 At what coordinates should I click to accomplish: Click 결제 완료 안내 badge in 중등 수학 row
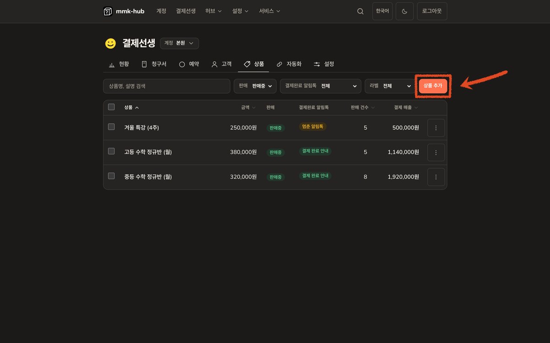315,176
